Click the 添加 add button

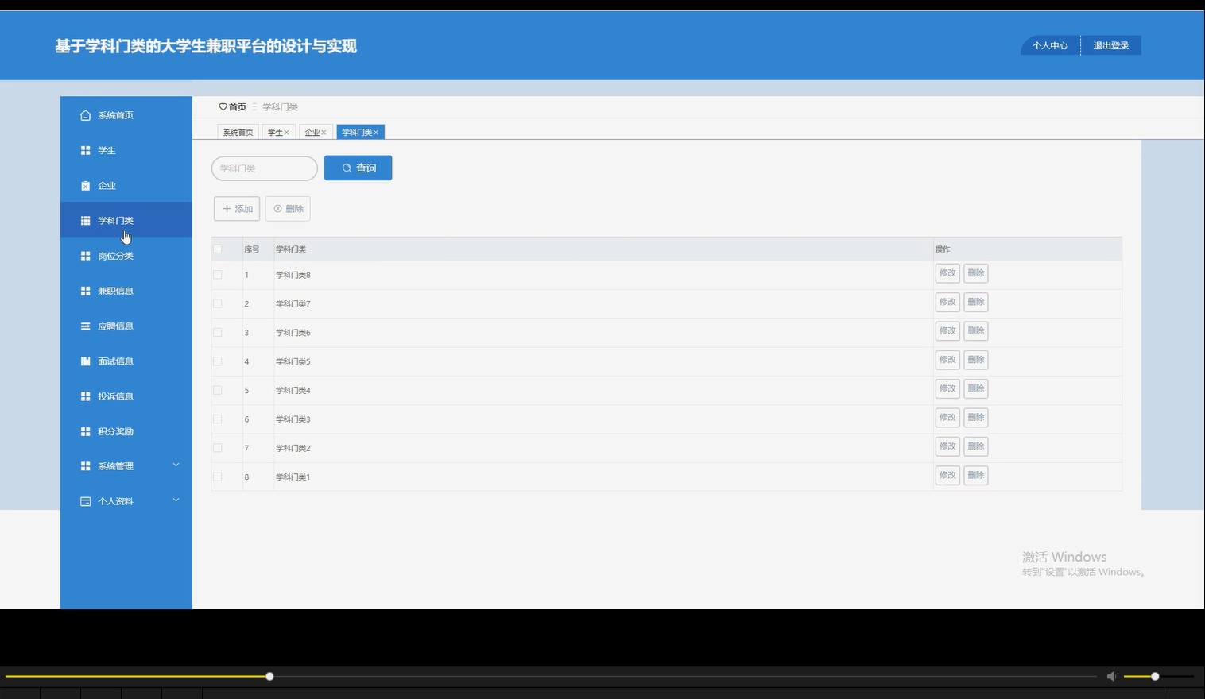(x=237, y=209)
